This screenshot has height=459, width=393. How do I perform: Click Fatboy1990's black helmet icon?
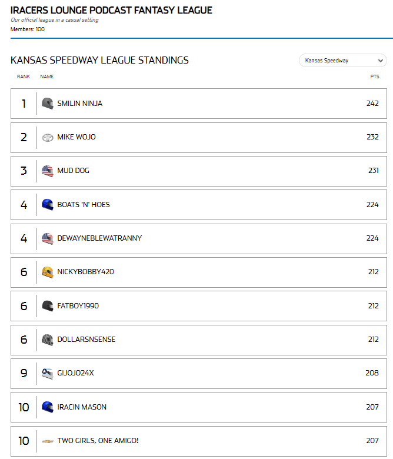pos(48,306)
